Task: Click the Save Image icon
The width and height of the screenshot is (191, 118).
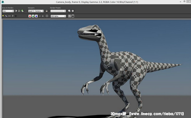Action: [3, 16]
